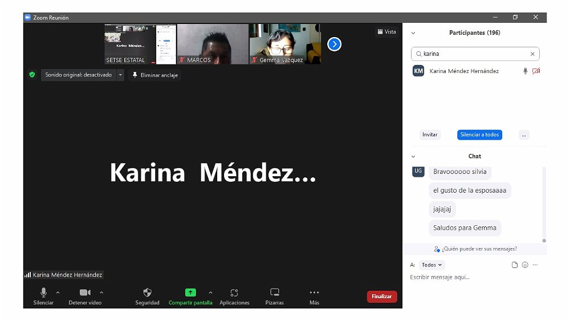The height and width of the screenshot is (321, 570).
Task: Click the green encryption shield icon
Action: [x=32, y=75]
